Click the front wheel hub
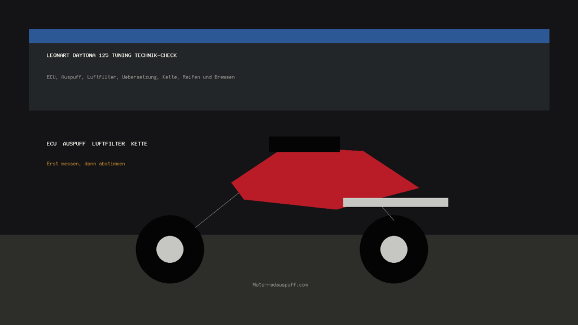Image resolution: width=578 pixels, height=325 pixels. (170, 249)
